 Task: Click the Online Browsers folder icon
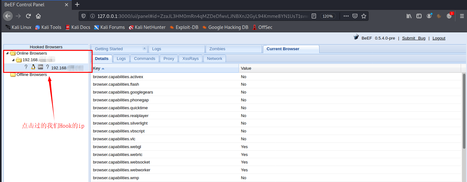[x=13, y=53]
